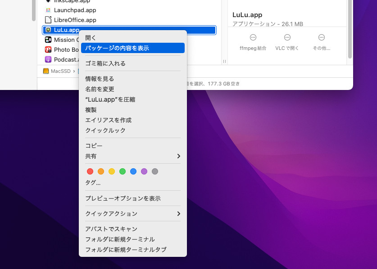
Task: Select LibreOffice.app file row
Action: pyautogui.click(x=129, y=20)
